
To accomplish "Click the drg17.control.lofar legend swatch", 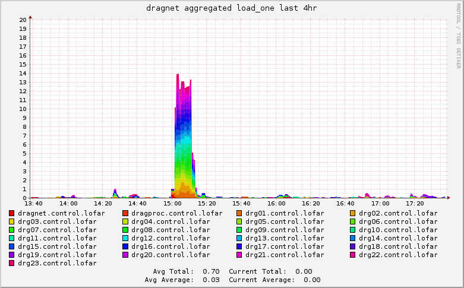I will [239, 246].
